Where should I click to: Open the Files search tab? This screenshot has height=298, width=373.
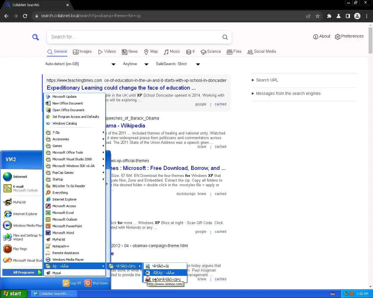coord(234,52)
